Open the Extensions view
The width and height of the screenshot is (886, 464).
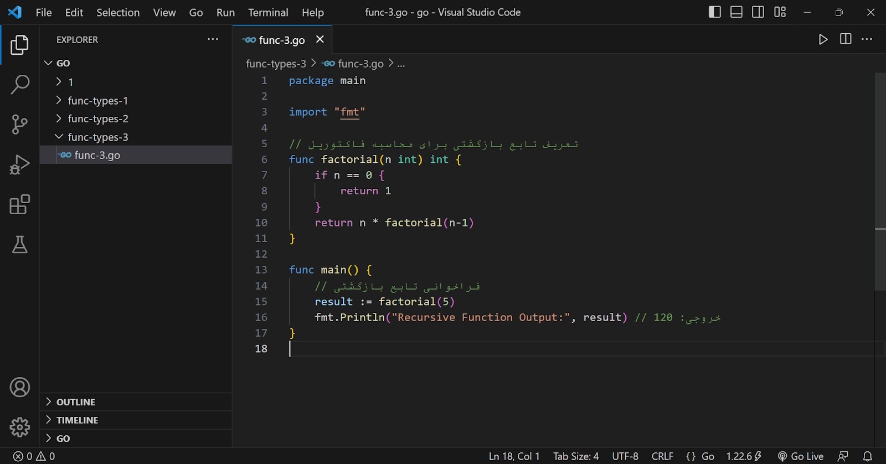pos(19,204)
